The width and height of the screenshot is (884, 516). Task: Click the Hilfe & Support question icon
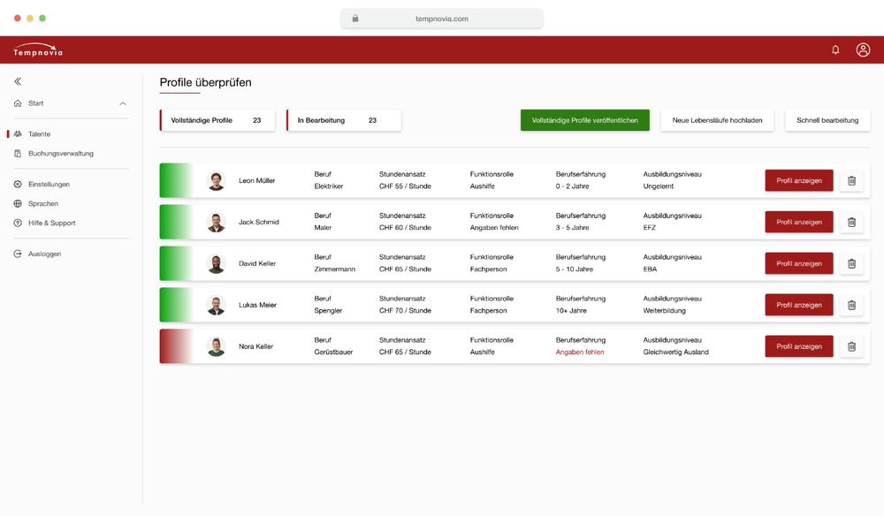(18, 223)
